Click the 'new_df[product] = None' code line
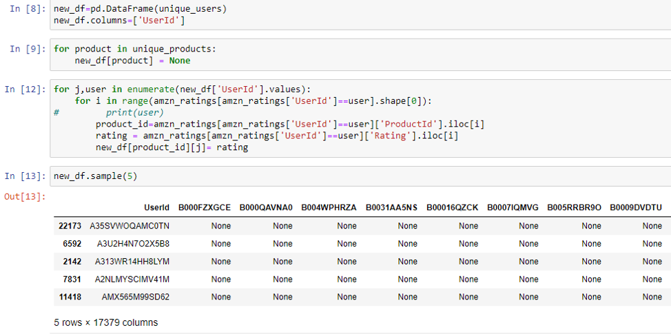This screenshot has width=671, height=334. tap(132, 61)
